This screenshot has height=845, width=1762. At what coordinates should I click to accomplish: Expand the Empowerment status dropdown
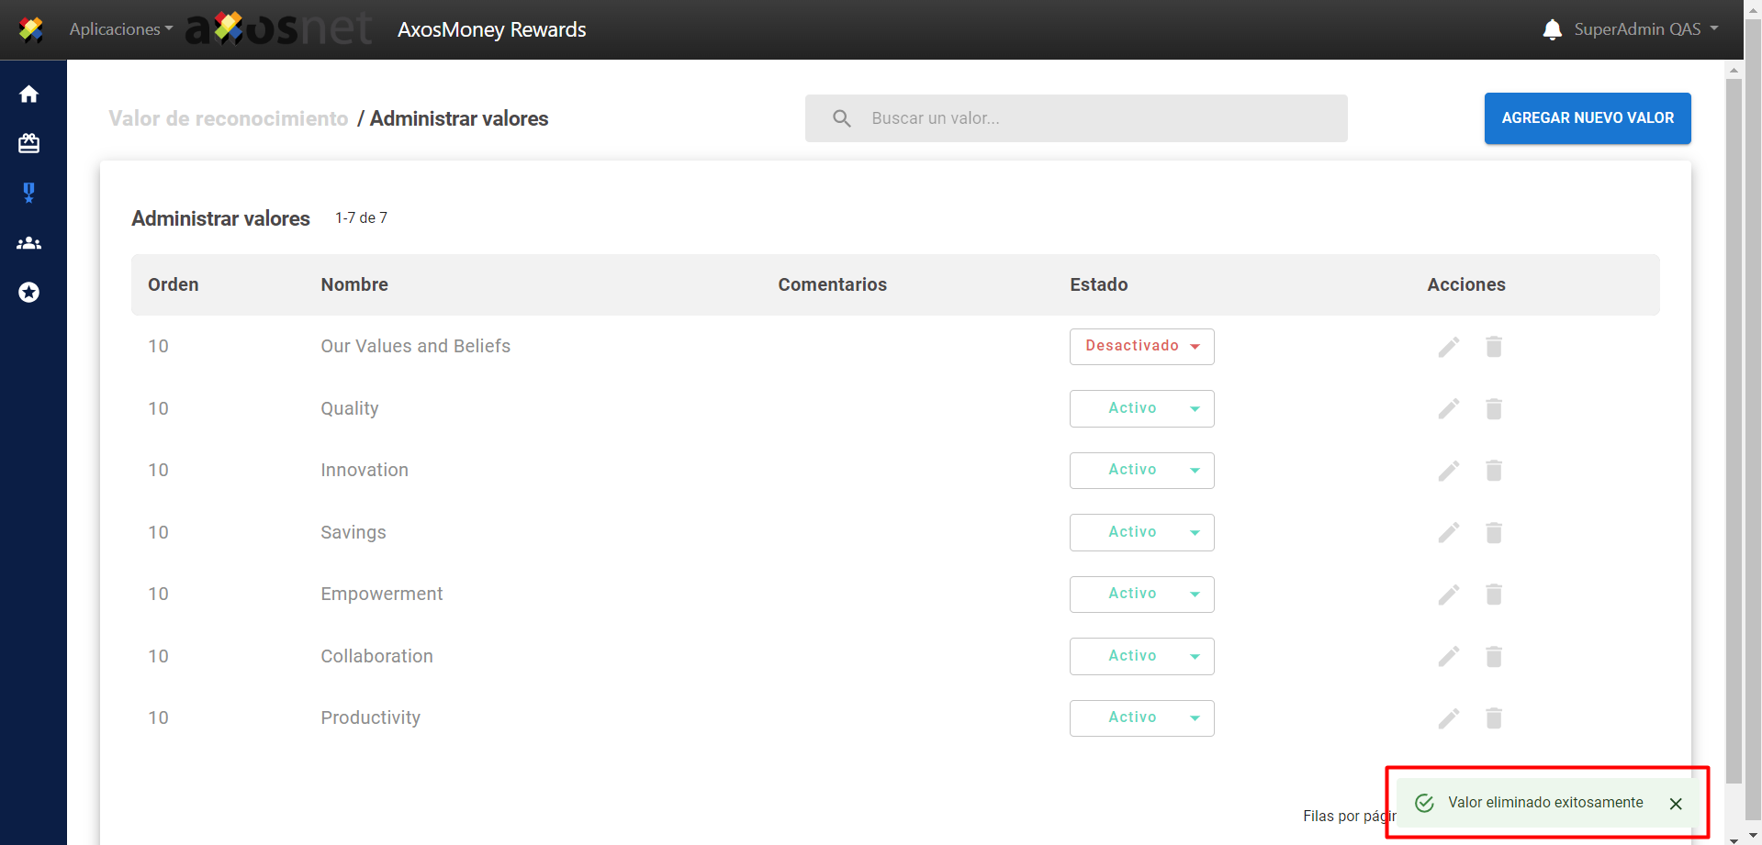1141,595
